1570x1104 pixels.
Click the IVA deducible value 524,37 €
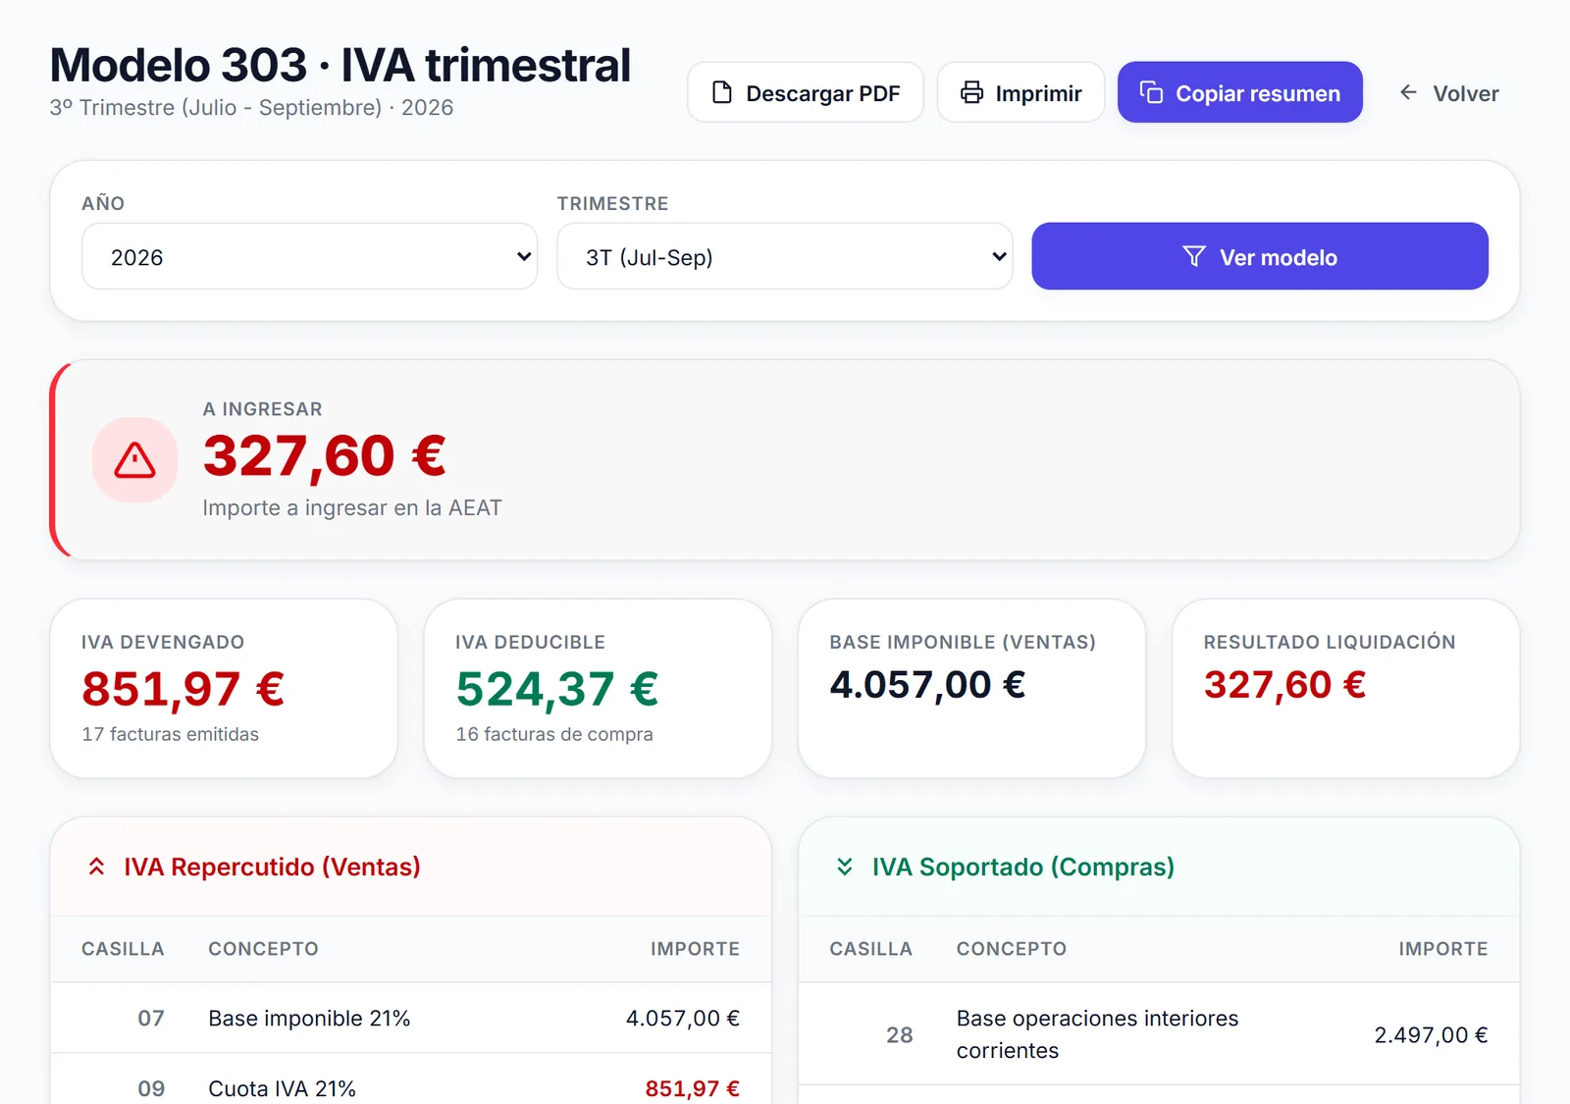click(x=557, y=688)
